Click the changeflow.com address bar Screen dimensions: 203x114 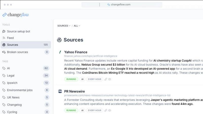pyautogui.click(x=122, y=5)
